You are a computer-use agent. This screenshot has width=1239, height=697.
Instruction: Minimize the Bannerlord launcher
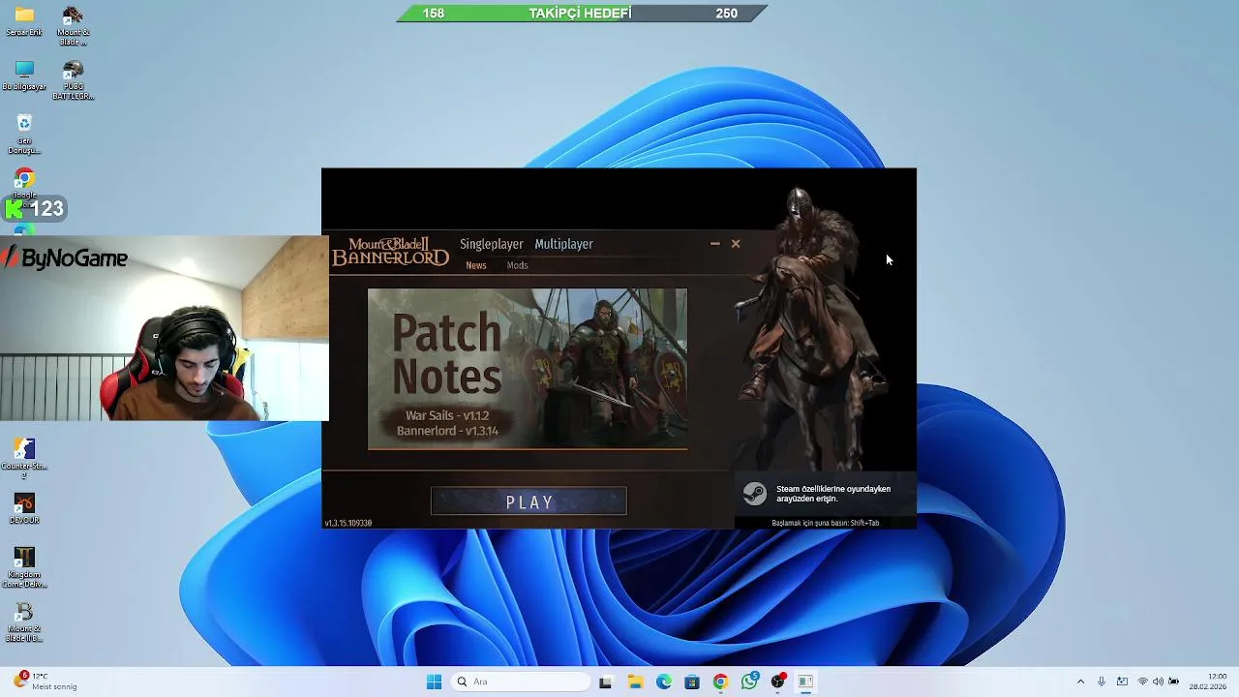[714, 244]
